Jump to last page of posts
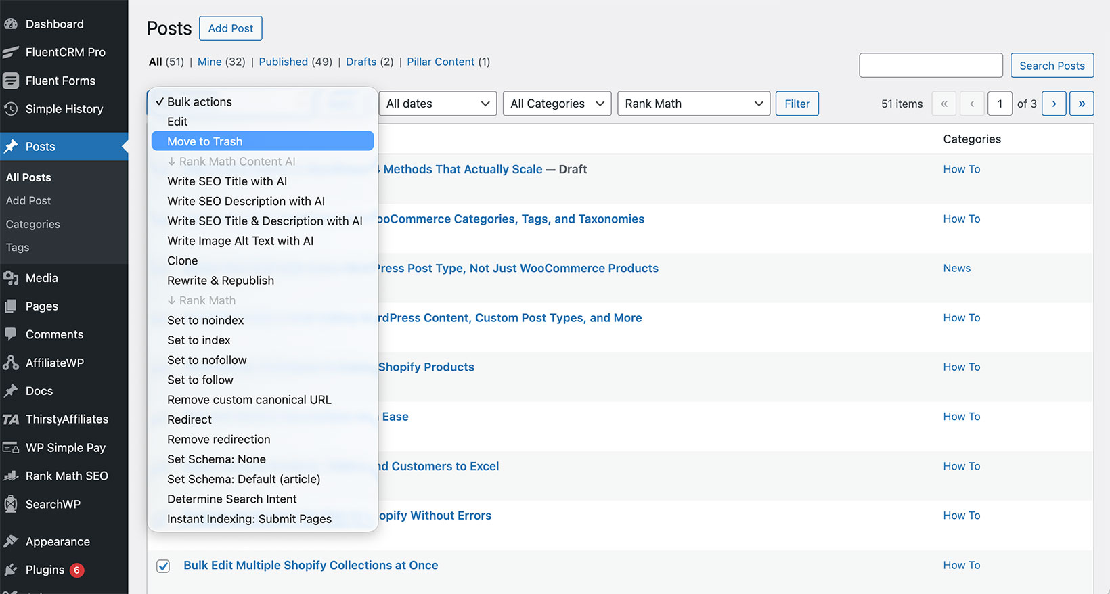 click(x=1082, y=104)
